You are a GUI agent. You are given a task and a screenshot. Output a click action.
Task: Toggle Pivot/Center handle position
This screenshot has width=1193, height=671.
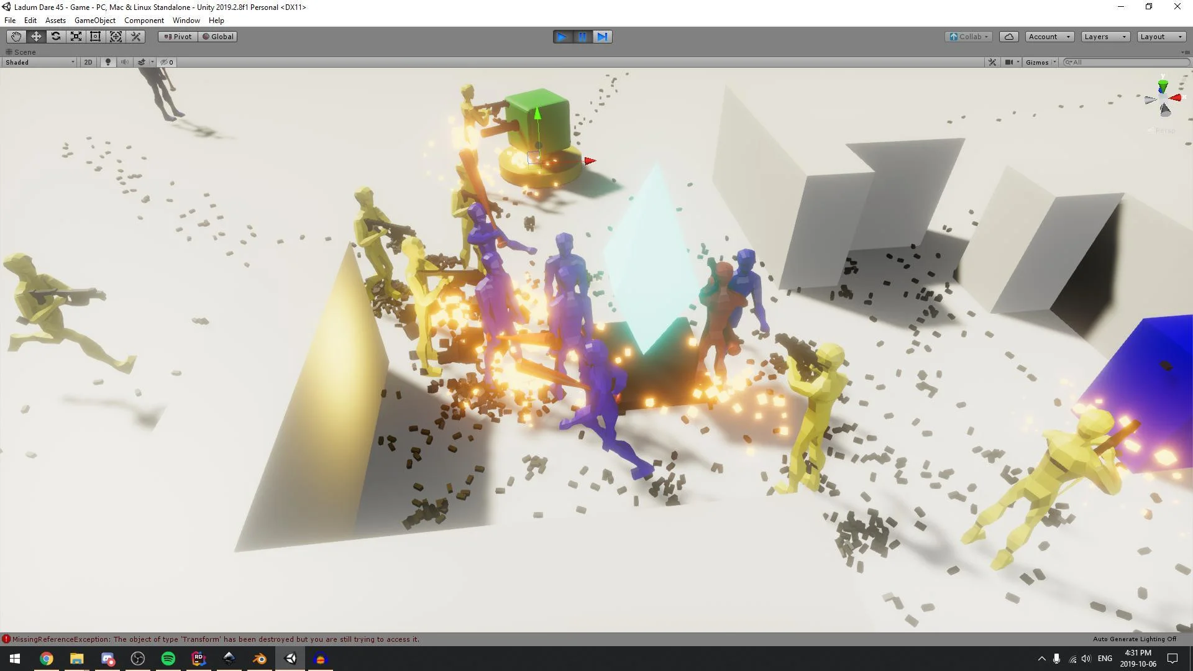click(x=178, y=37)
